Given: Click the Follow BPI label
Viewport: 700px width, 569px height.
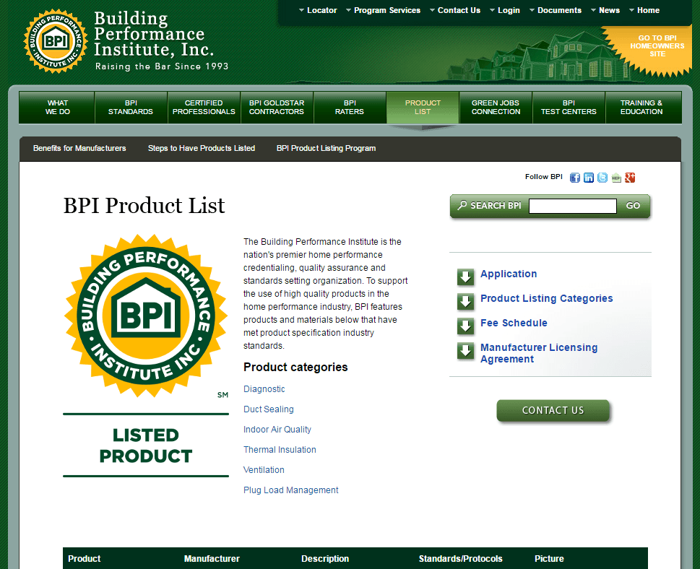Looking at the screenshot, I should coord(543,177).
